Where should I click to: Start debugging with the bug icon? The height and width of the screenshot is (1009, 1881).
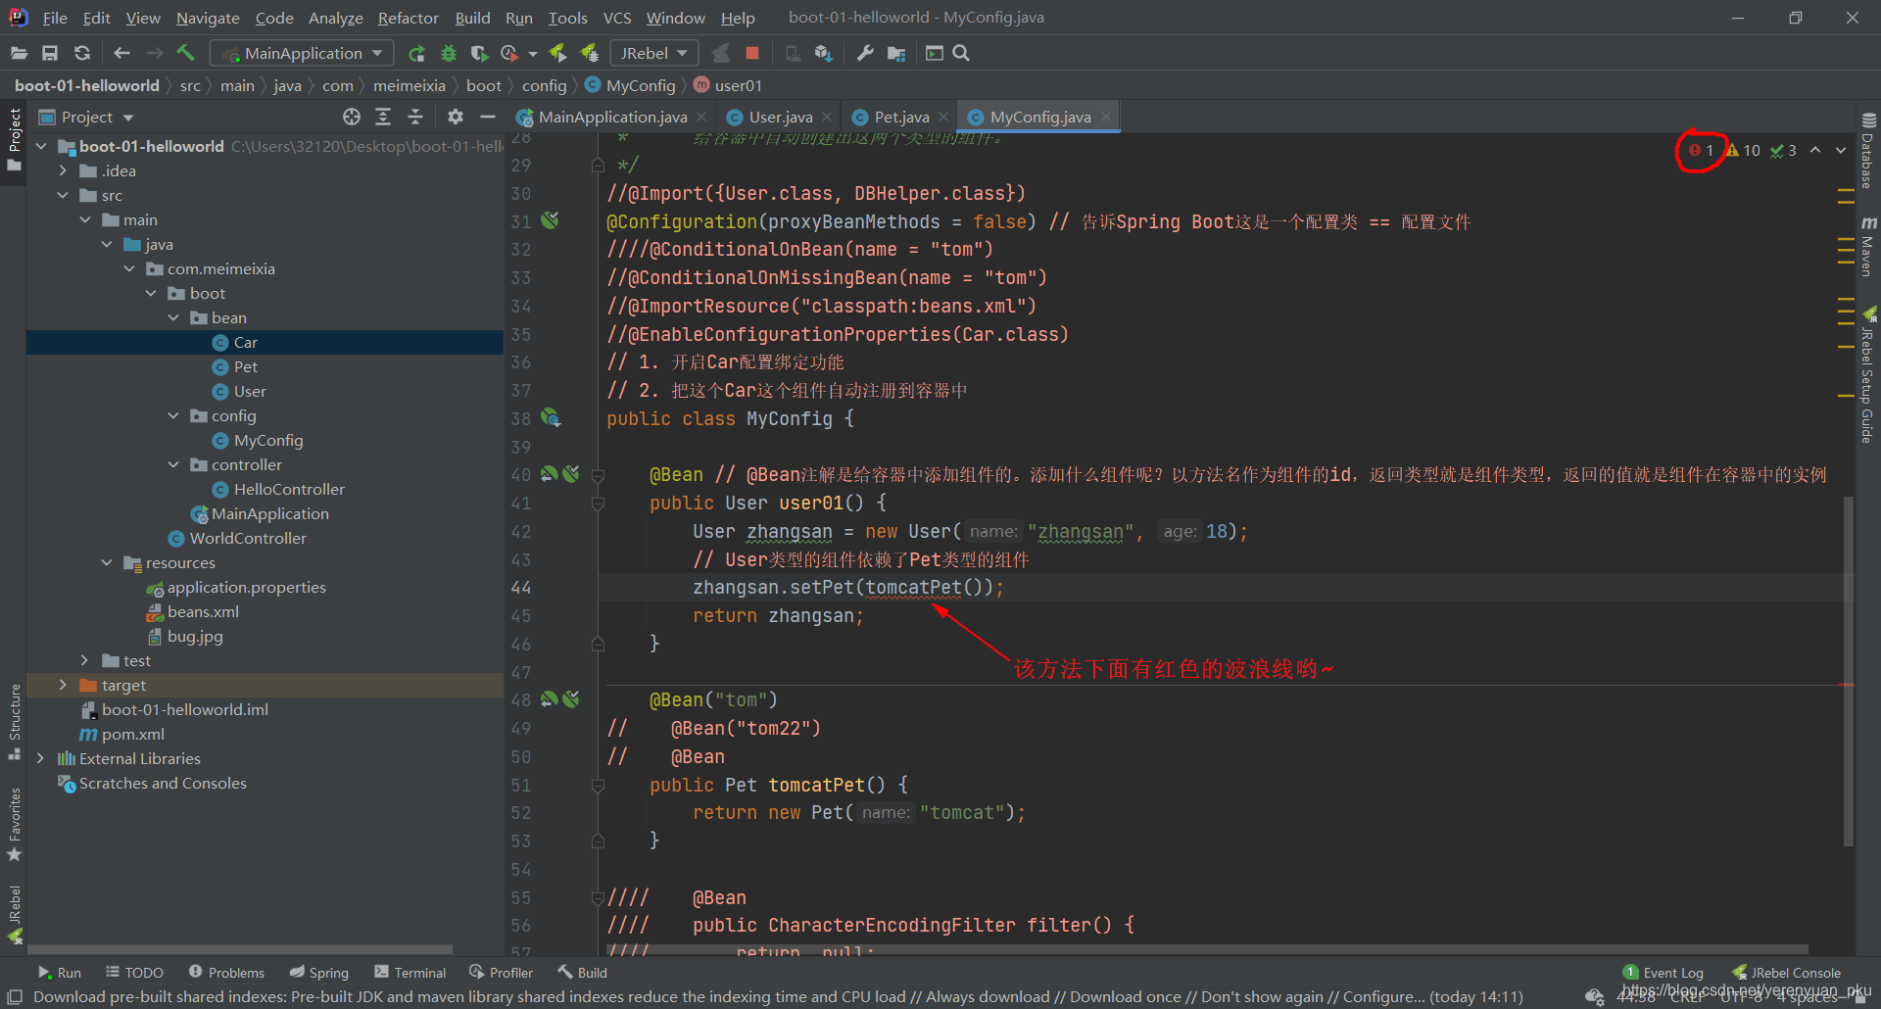[449, 53]
